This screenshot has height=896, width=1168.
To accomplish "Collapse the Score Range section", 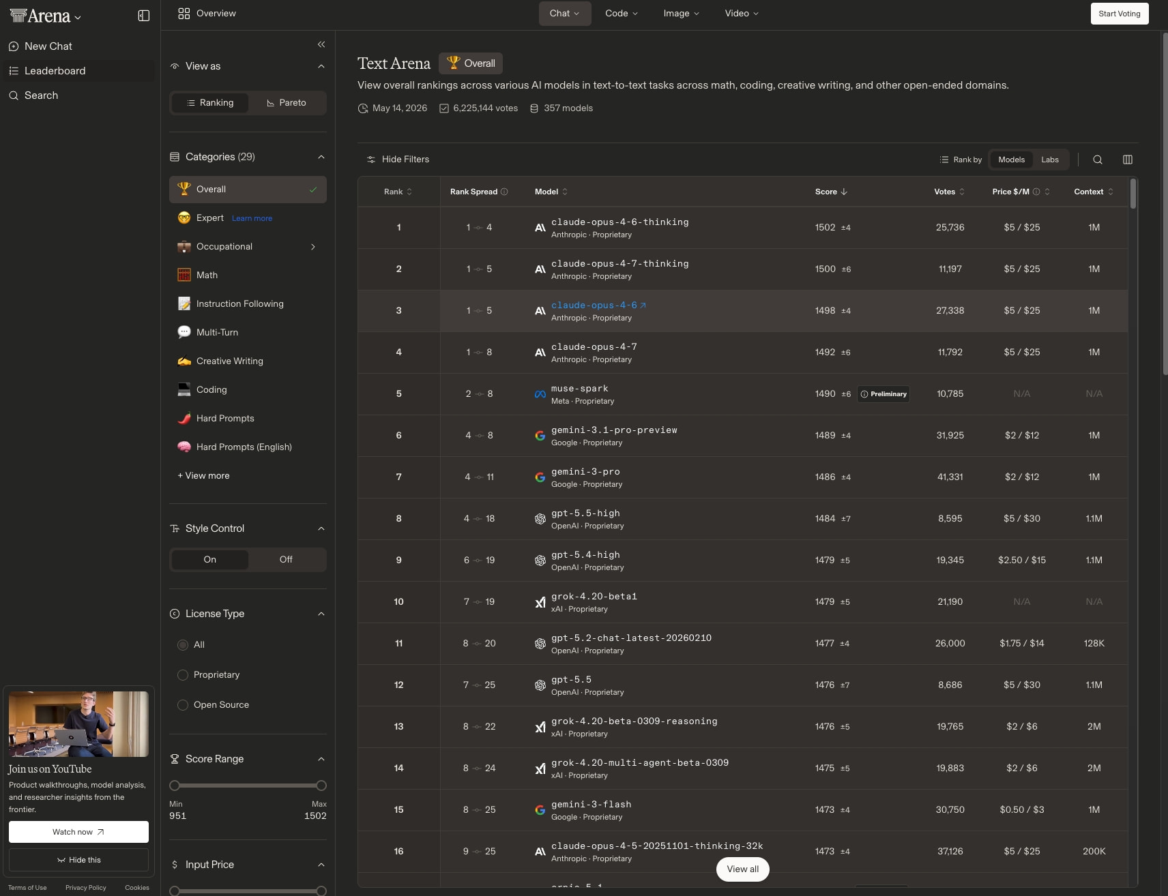I will (x=321, y=759).
